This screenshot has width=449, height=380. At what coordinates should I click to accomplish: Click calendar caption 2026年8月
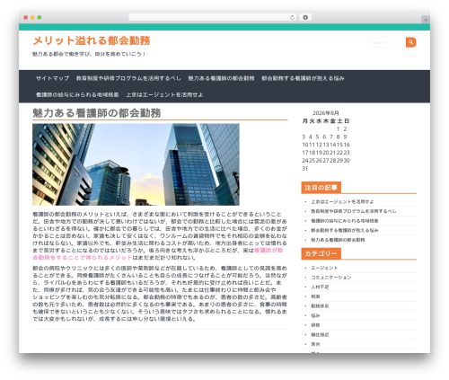(x=326, y=113)
